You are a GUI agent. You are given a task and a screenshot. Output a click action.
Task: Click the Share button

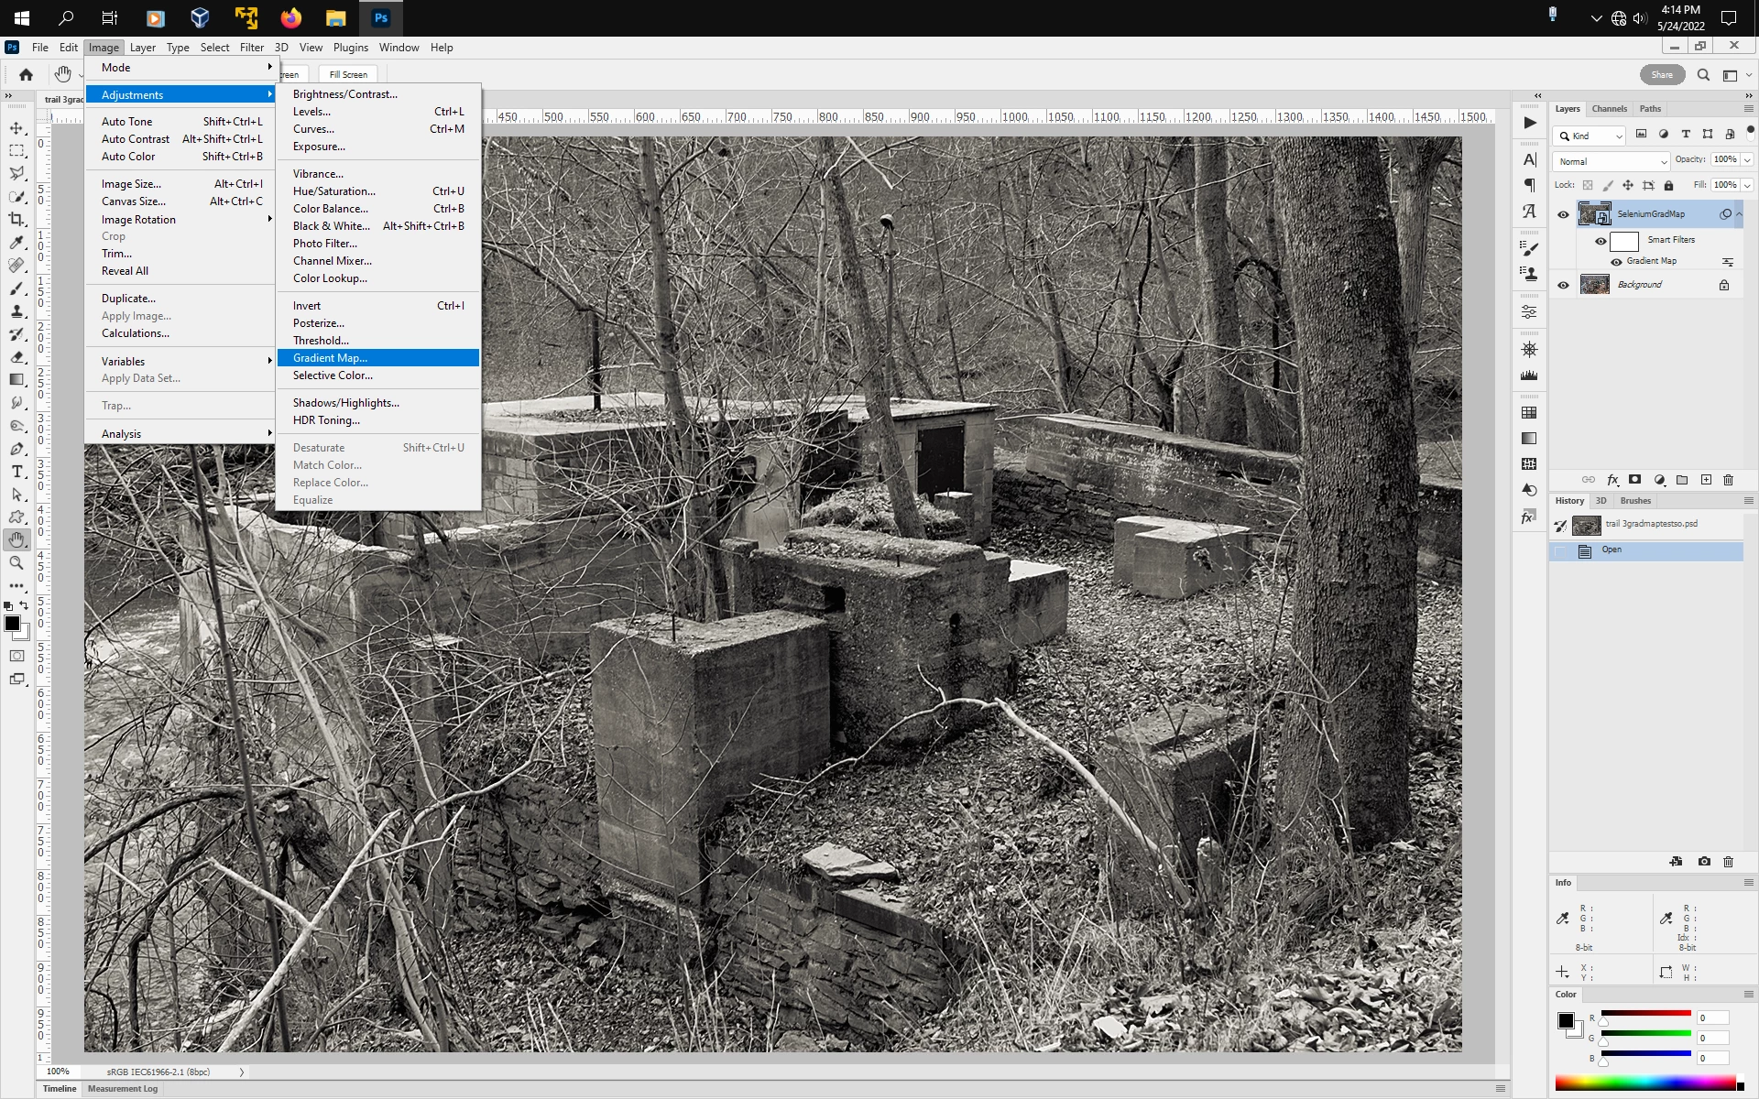coord(1662,75)
